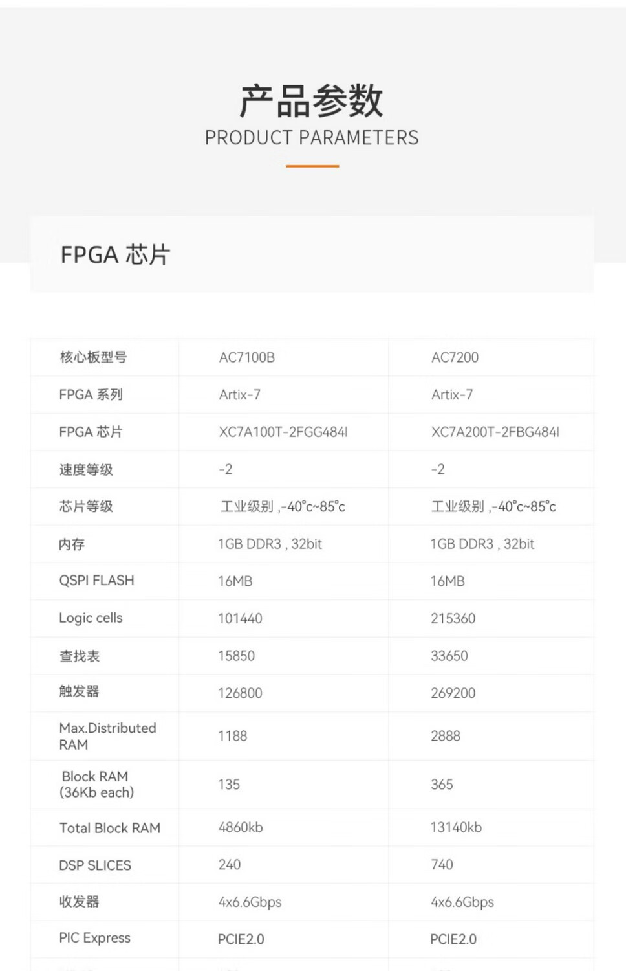Click the XC7A200T-2FBG484I chip cell
Image resolution: width=626 pixels, height=971 pixels.
click(x=495, y=432)
